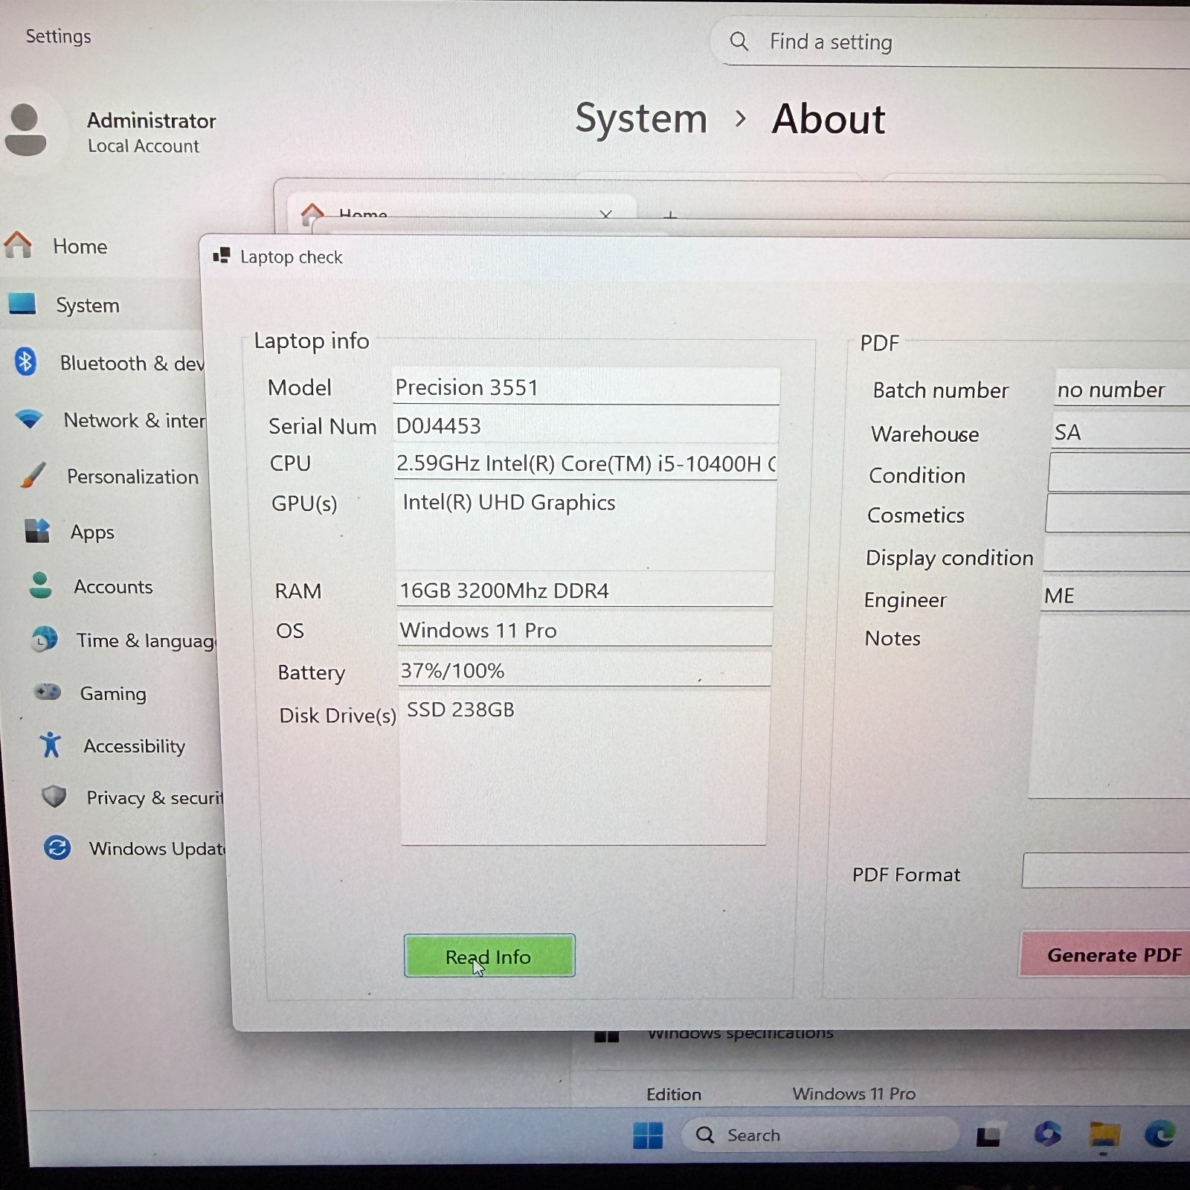This screenshot has width=1190, height=1190.
Task: Click Privacy shield icon in sidebar
Action: [x=54, y=797]
